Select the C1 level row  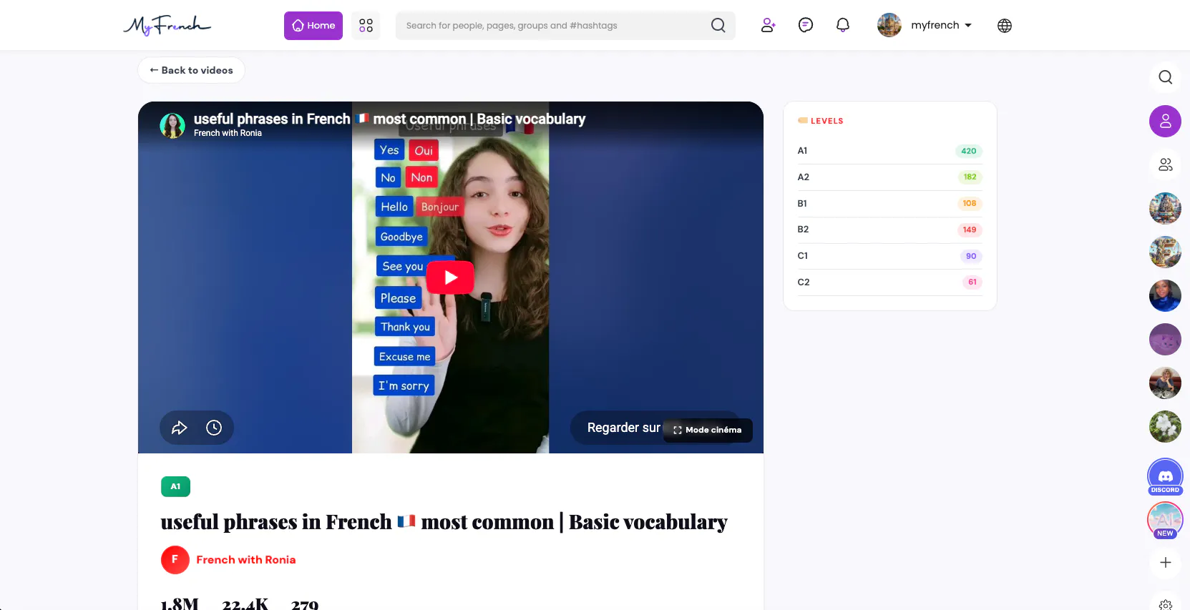pos(889,256)
